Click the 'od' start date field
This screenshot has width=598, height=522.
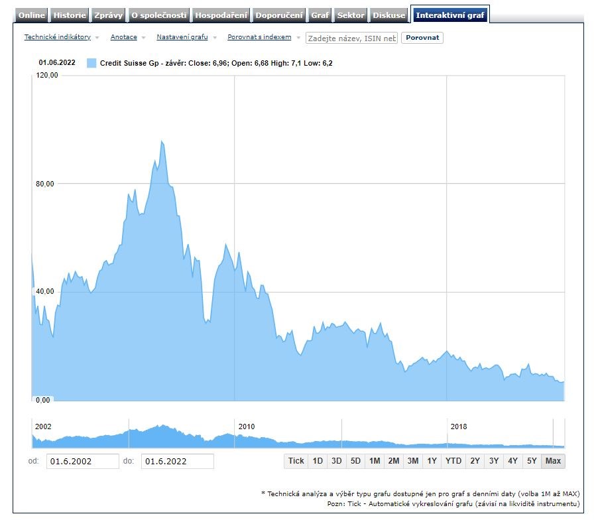tap(82, 461)
